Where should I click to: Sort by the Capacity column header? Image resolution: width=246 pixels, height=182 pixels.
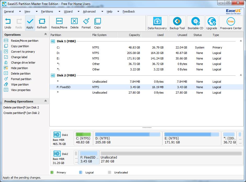click(129, 35)
